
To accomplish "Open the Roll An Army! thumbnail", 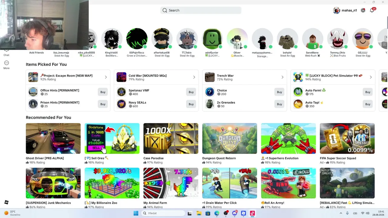I will point(288,183).
